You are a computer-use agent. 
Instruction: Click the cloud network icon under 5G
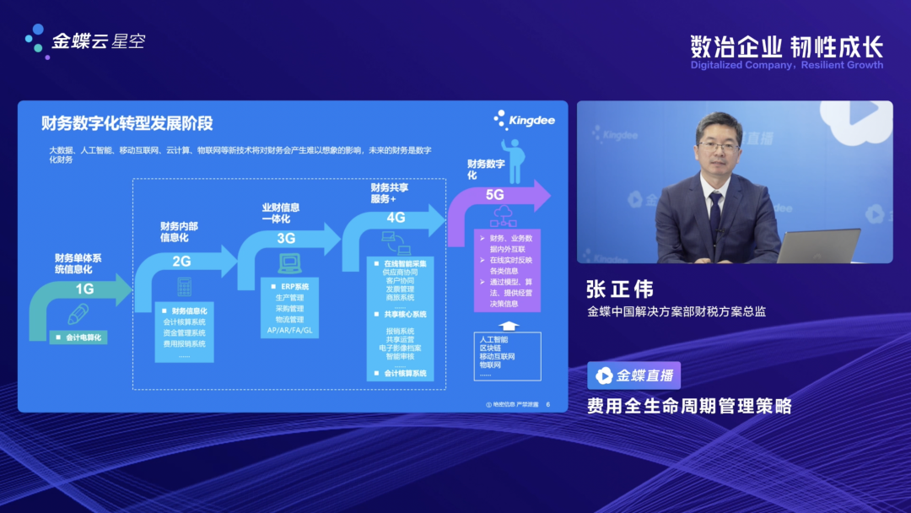pos(501,215)
